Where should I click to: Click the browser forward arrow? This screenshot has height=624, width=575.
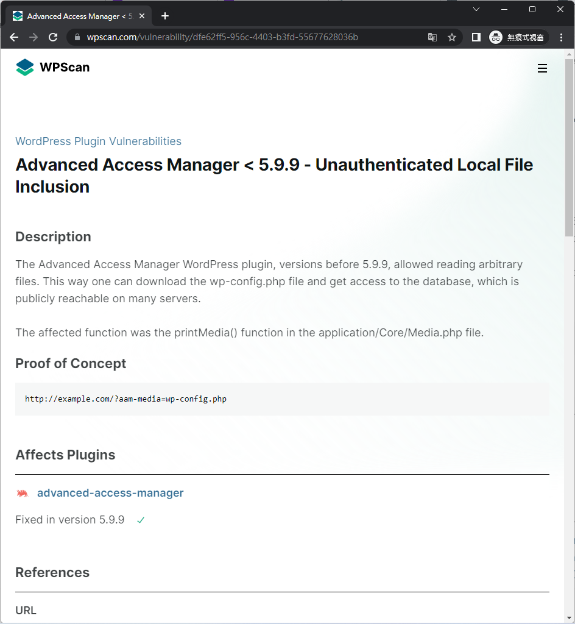coord(34,37)
